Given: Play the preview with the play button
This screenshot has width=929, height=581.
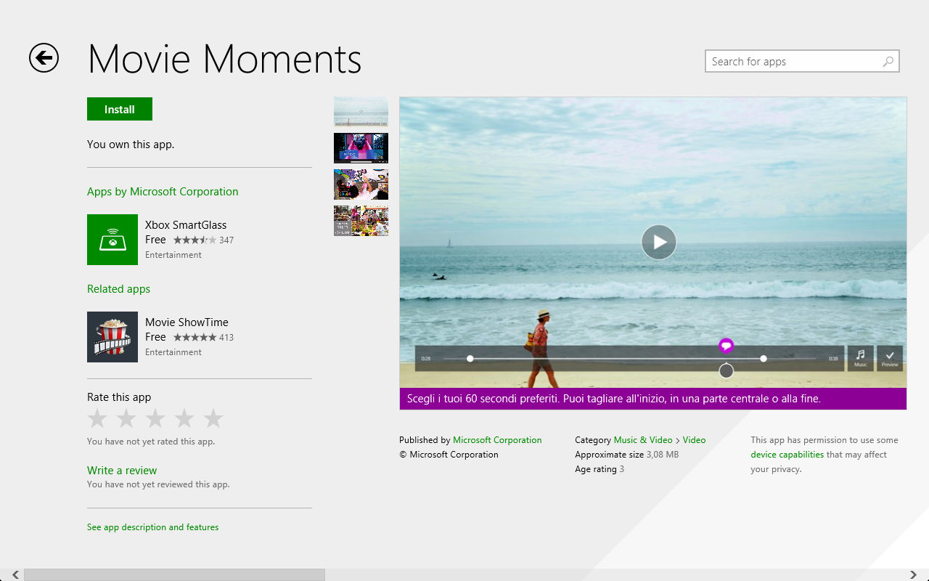Looking at the screenshot, I should click(659, 242).
